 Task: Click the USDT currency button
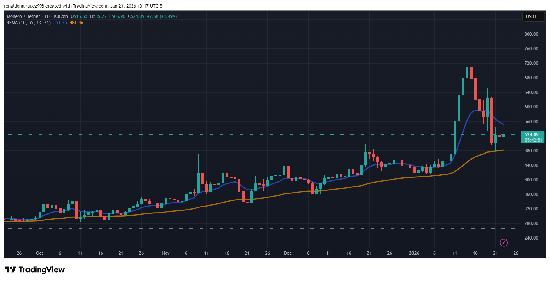coord(533,17)
